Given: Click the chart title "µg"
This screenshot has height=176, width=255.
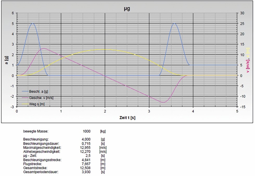Looking at the screenshot, I should 126,9.
